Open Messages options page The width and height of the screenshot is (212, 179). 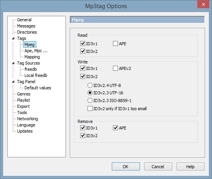click(x=26, y=26)
